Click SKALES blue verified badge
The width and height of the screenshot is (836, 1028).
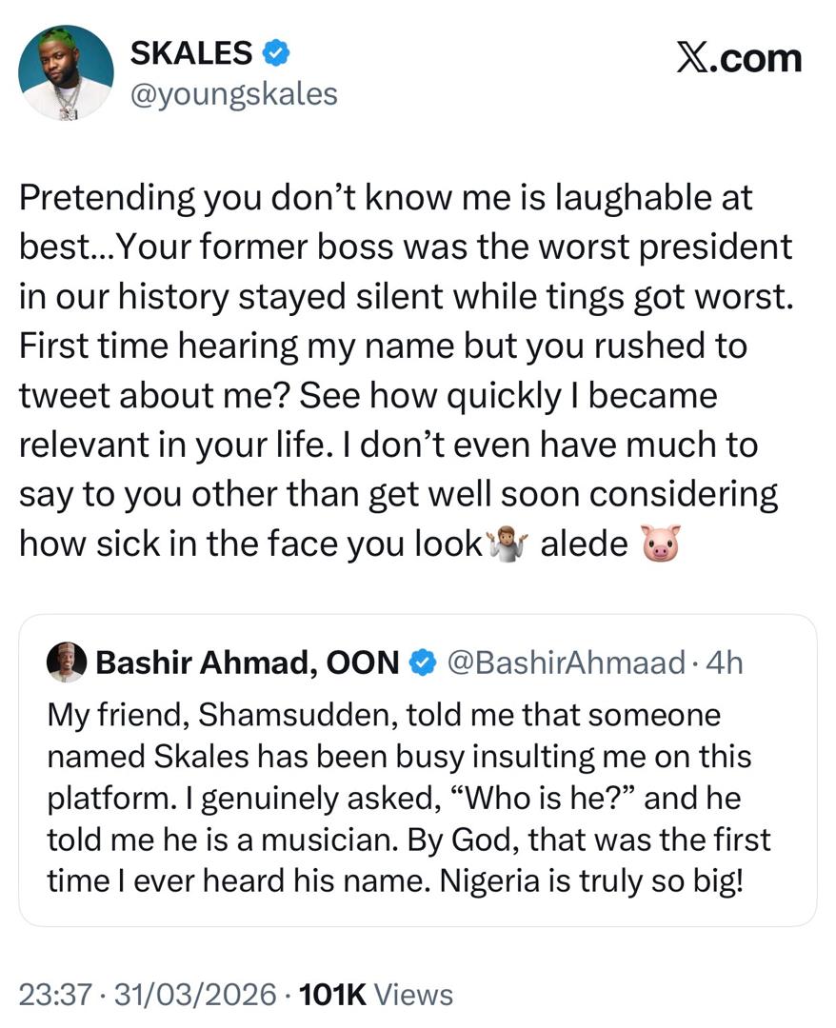click(x=277, y=54)
